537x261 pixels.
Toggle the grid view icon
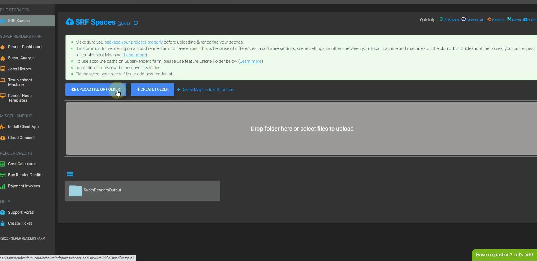pyautogui.click(x=70, y=174)
